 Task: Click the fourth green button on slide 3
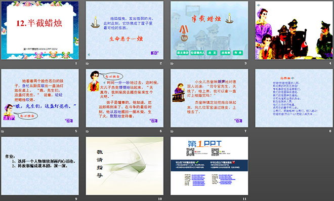click(x=226, y=53)
